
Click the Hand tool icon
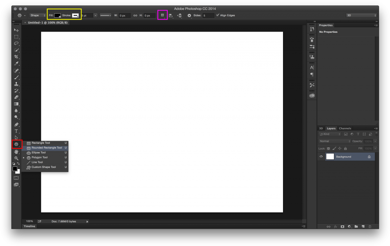coord(16,152)
